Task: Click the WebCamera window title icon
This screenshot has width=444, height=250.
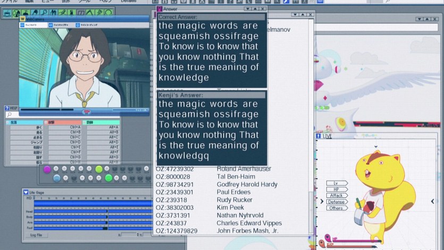Action: 22,20
